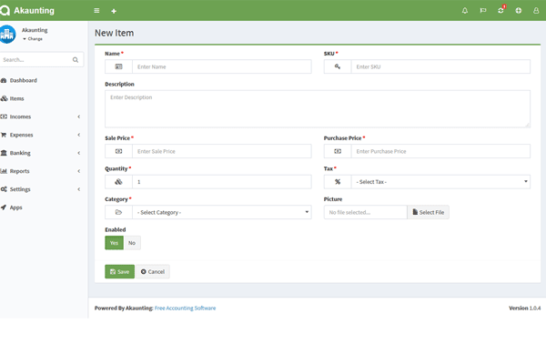
Task: Open Items in the sidebar
Action: tap(16, 98)
